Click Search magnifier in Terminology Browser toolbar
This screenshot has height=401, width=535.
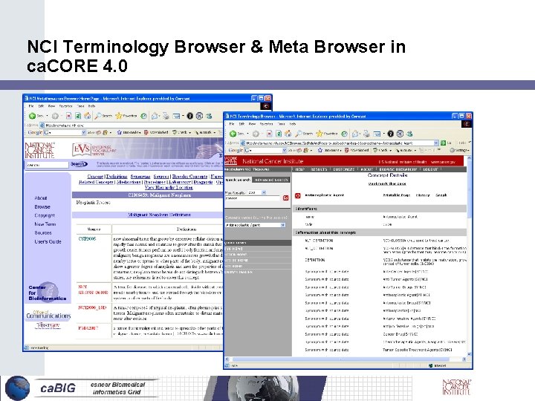pyautogui.click(x=299, y=134)
